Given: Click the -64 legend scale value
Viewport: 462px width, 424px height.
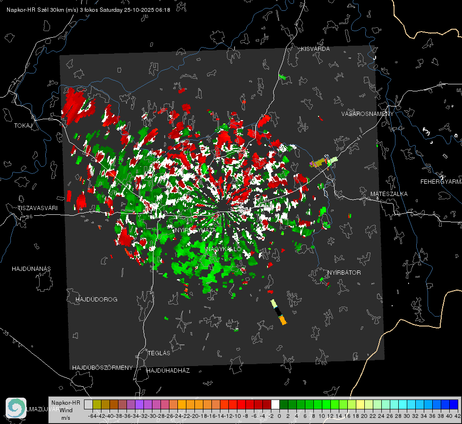Looking at the screenshot, I should [92, 416].
